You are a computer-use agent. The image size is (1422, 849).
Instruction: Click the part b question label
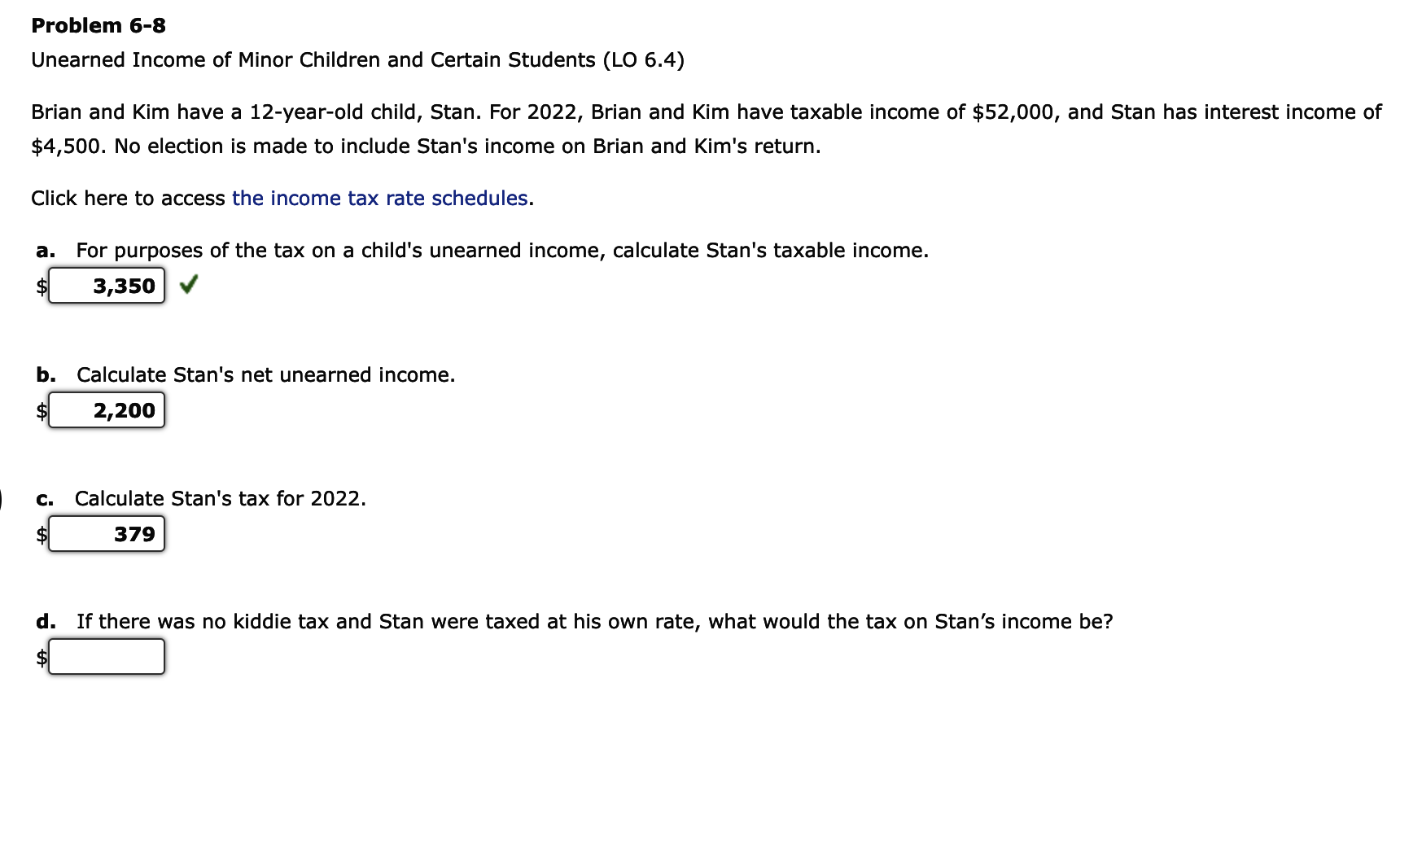(x=46, y=375)
